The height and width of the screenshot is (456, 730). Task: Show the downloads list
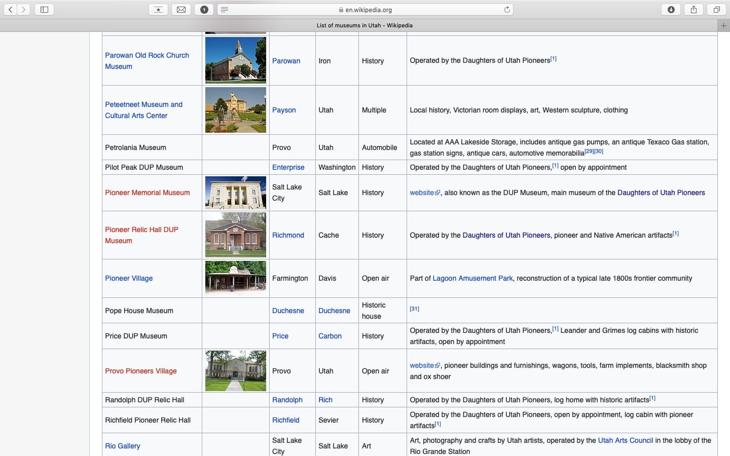click(671, 10)
